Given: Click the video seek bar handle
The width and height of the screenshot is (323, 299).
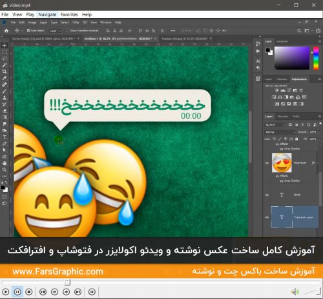Looking at the screenshot, I should tap(67, 282).
